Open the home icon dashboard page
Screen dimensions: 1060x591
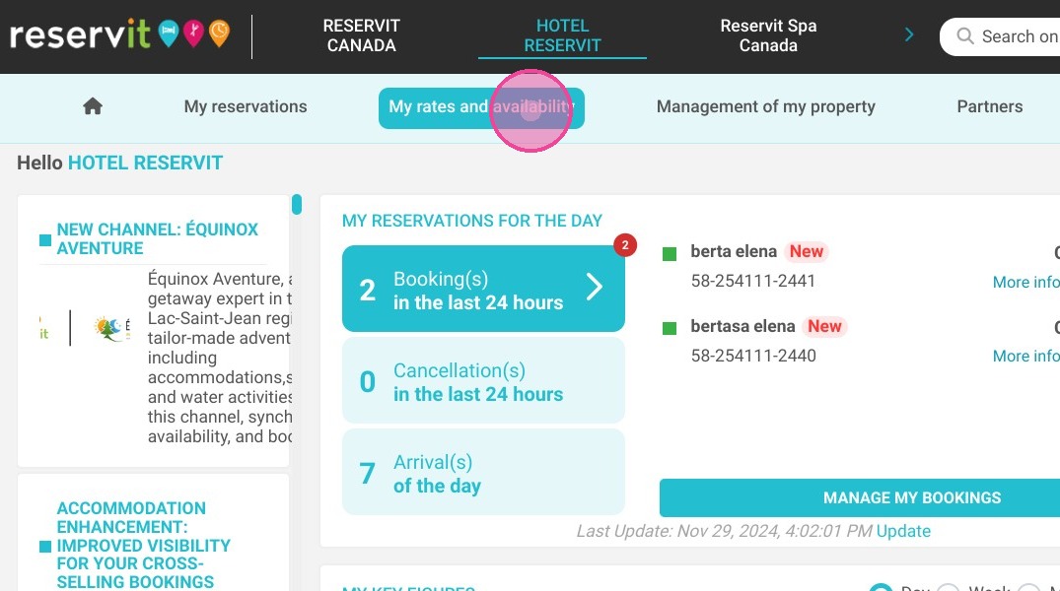click(x=93, y=106)
